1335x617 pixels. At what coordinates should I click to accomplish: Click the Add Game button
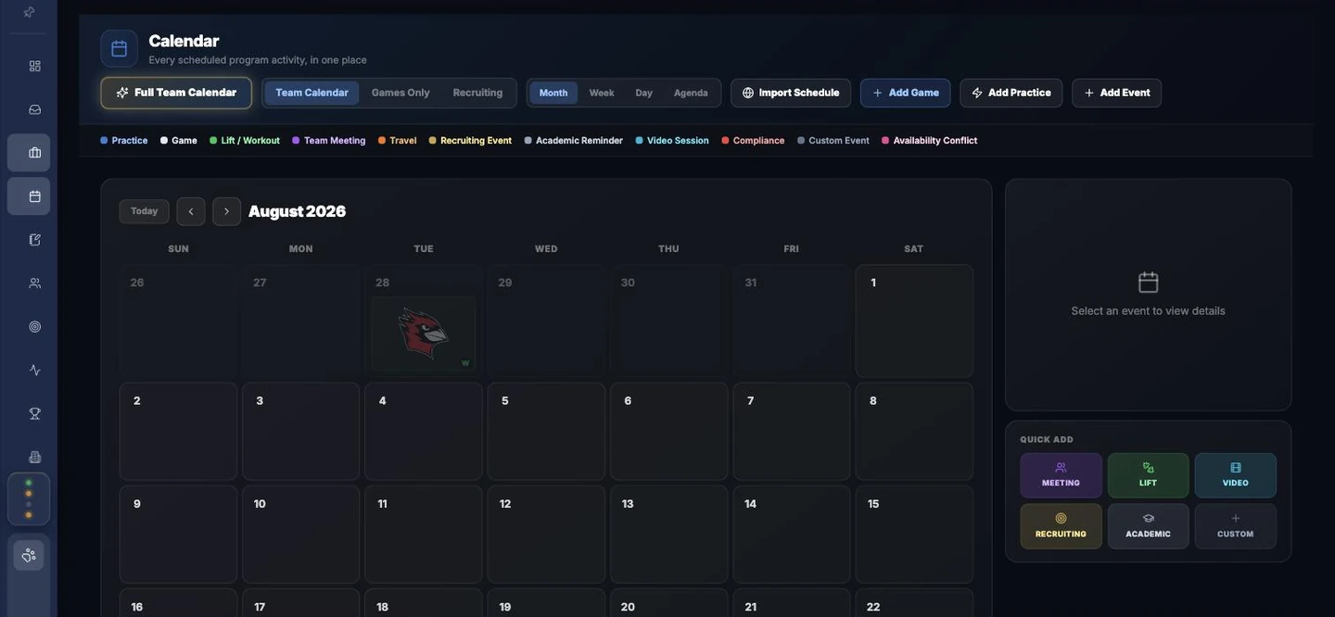[x=906, y=93]
